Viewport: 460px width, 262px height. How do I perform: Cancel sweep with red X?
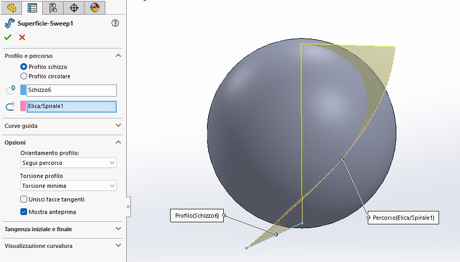pyautogui.click(x=22, y=37)
